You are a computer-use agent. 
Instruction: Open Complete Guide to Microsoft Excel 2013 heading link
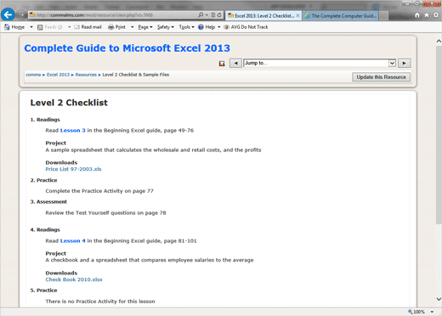(127, 48)
